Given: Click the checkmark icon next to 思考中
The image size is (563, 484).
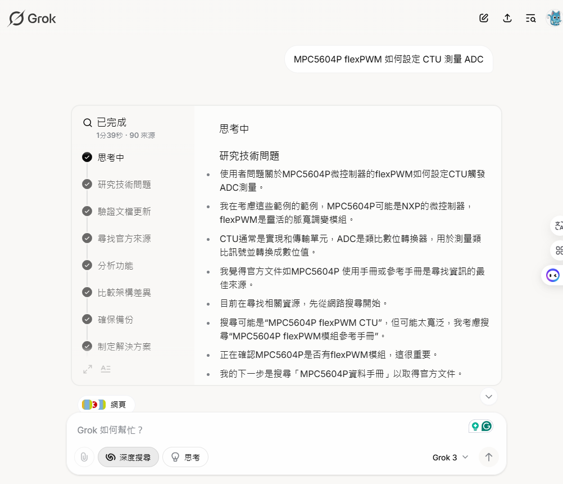Looking at the screenshot, I should point(87,157).
